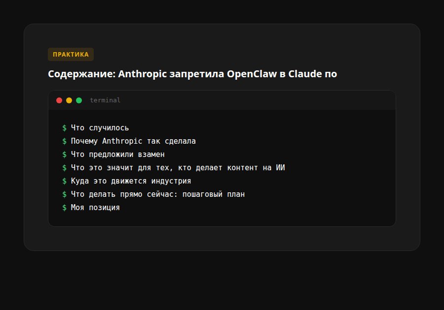444x310 pixels.
Task: Click the article heading about OpenClaw
Action: [191, 74]
